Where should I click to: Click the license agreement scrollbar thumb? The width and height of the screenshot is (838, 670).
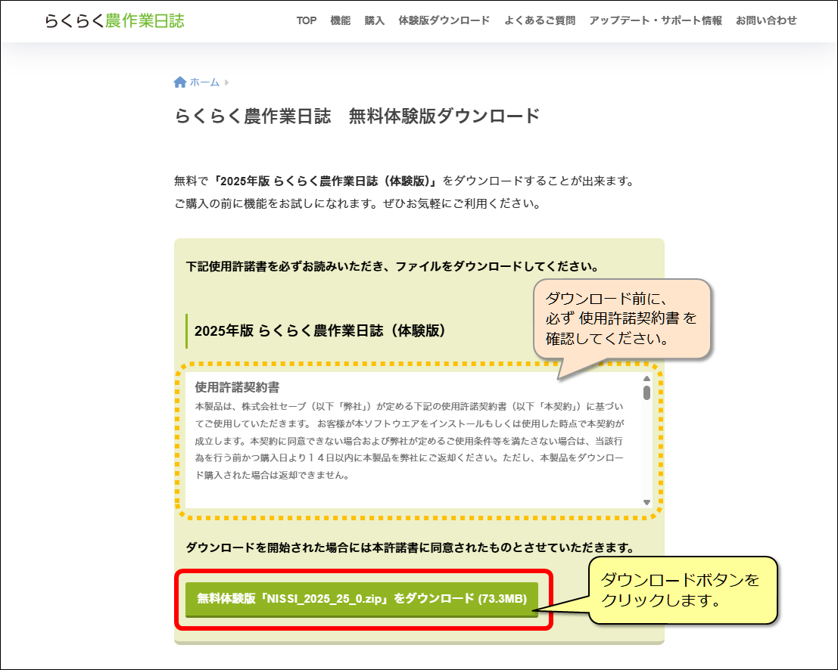click(646, 392)
